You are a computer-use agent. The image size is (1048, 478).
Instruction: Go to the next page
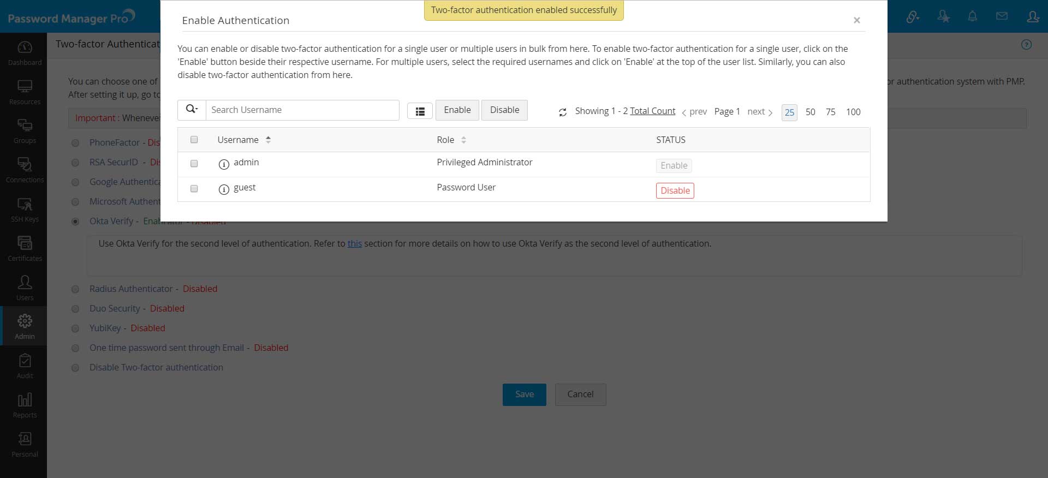pyautogui.click(x=760, y=112)
